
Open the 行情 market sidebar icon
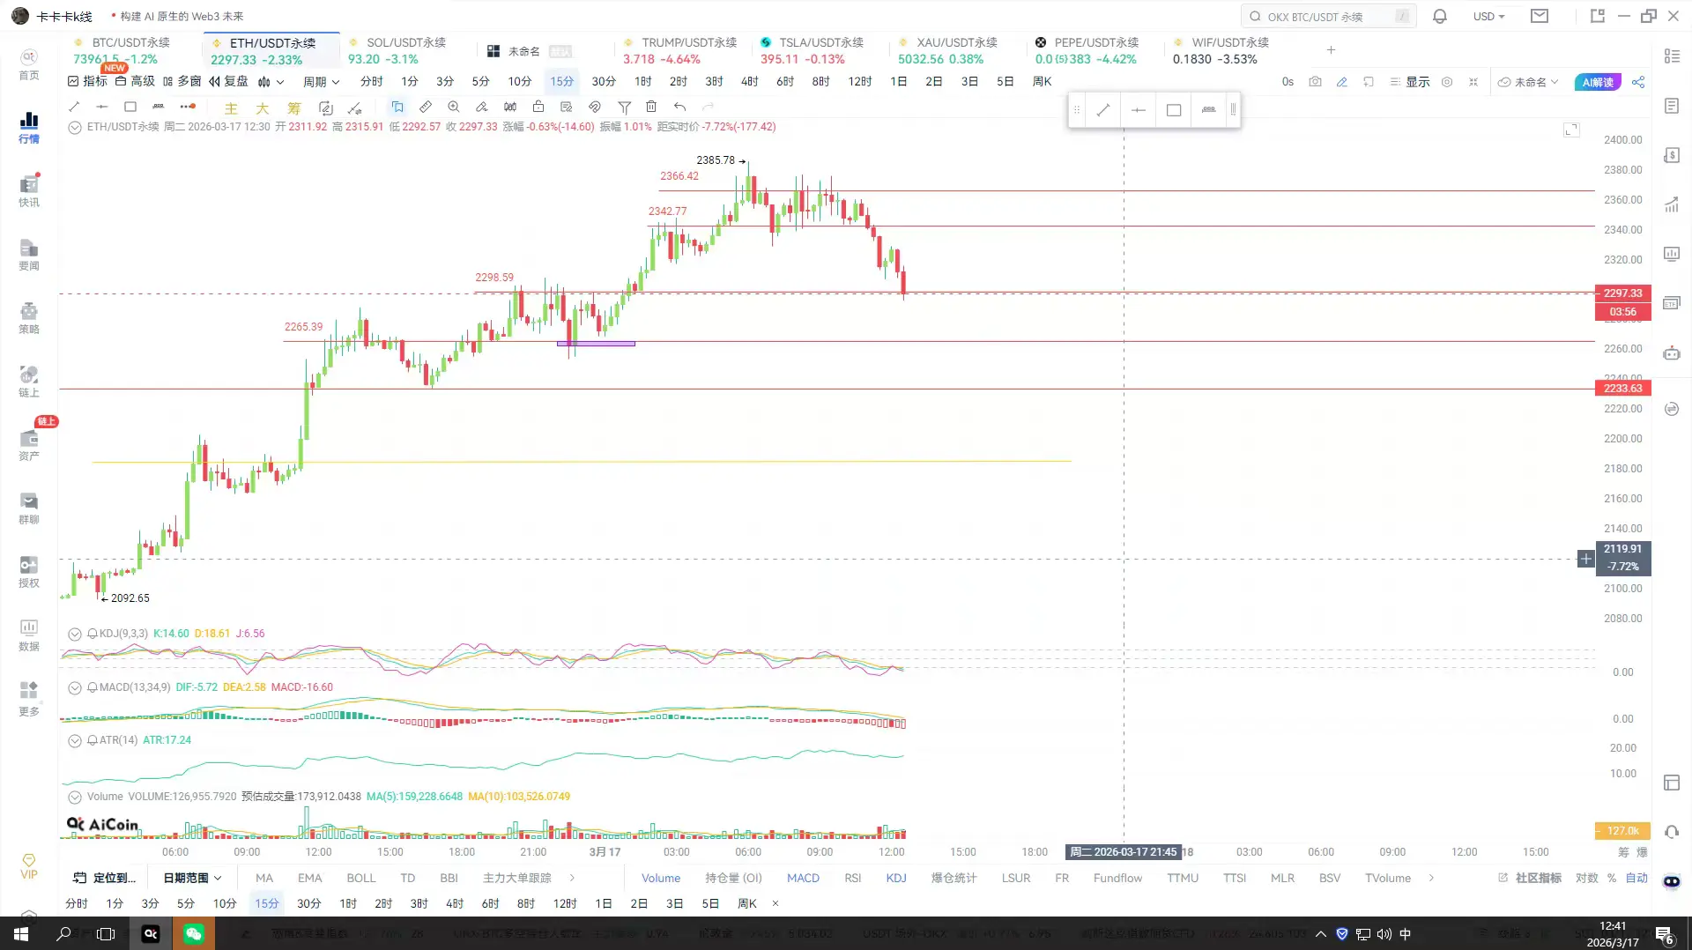(29, 127)
